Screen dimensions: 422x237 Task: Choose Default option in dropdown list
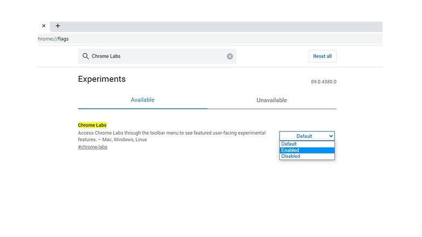(307, 144)
